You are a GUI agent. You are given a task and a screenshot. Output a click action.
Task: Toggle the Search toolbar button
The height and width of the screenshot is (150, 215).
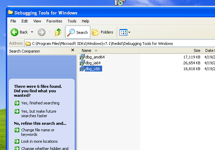coord(78,32)
